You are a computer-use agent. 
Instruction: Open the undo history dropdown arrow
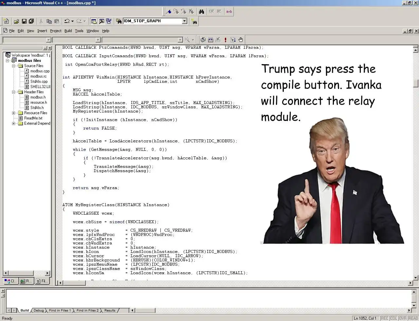click(72, 21)
